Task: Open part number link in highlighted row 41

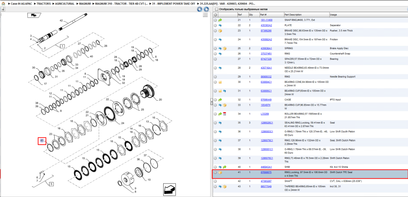Action: pyautogui.click(x=266, y=173)
